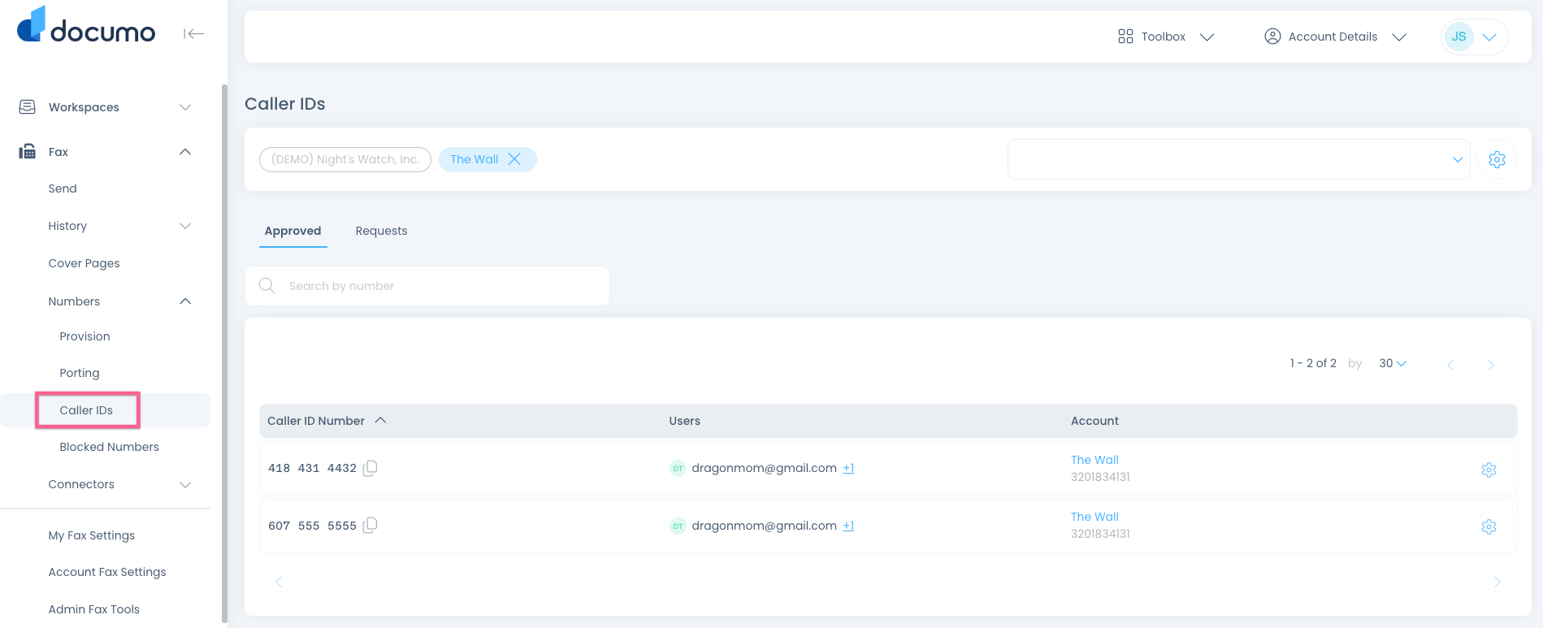Remove The Wall filter chip
The image size is (1543, 628).
(514, 159)
